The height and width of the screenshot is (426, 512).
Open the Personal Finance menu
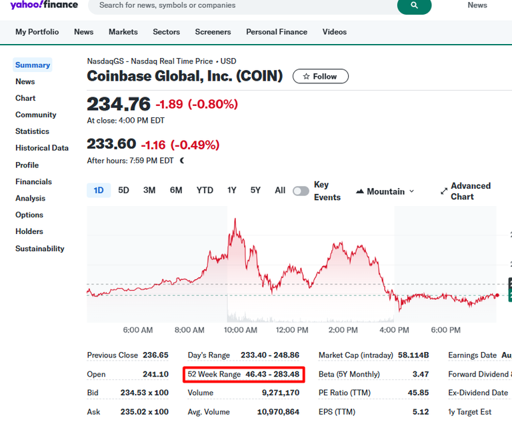point(277,31)
